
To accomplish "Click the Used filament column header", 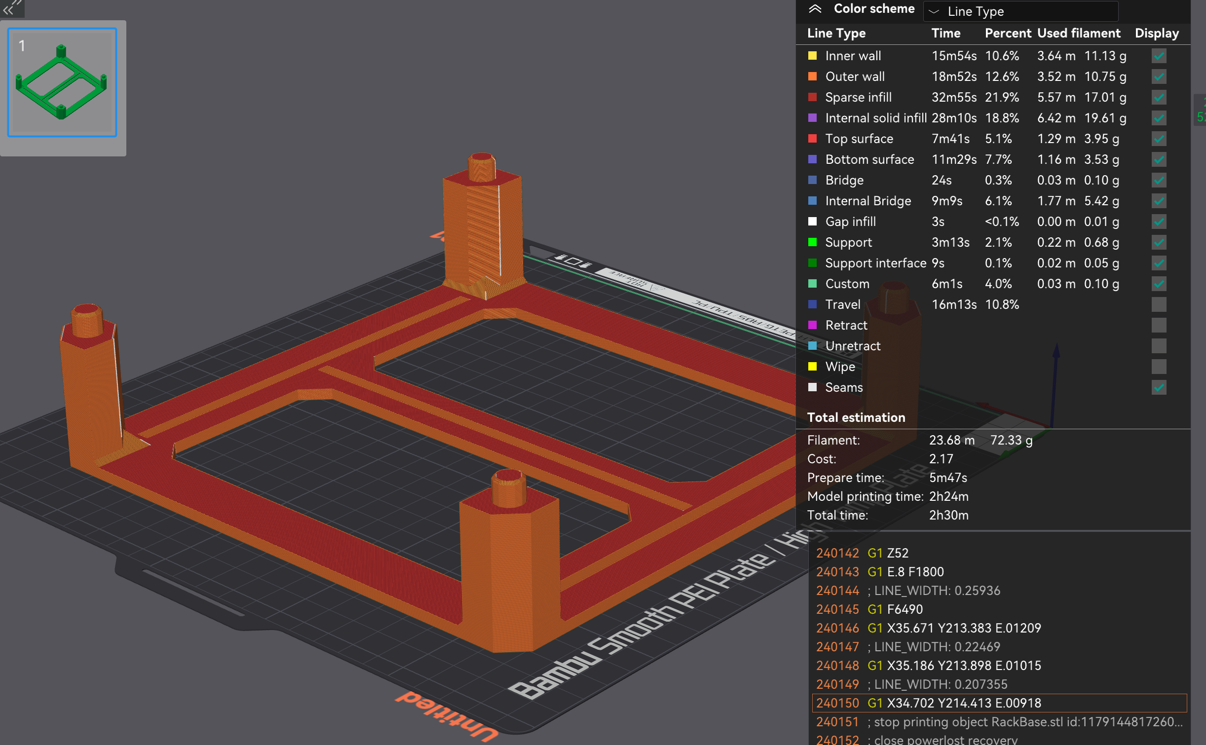I will [1079, 33].
